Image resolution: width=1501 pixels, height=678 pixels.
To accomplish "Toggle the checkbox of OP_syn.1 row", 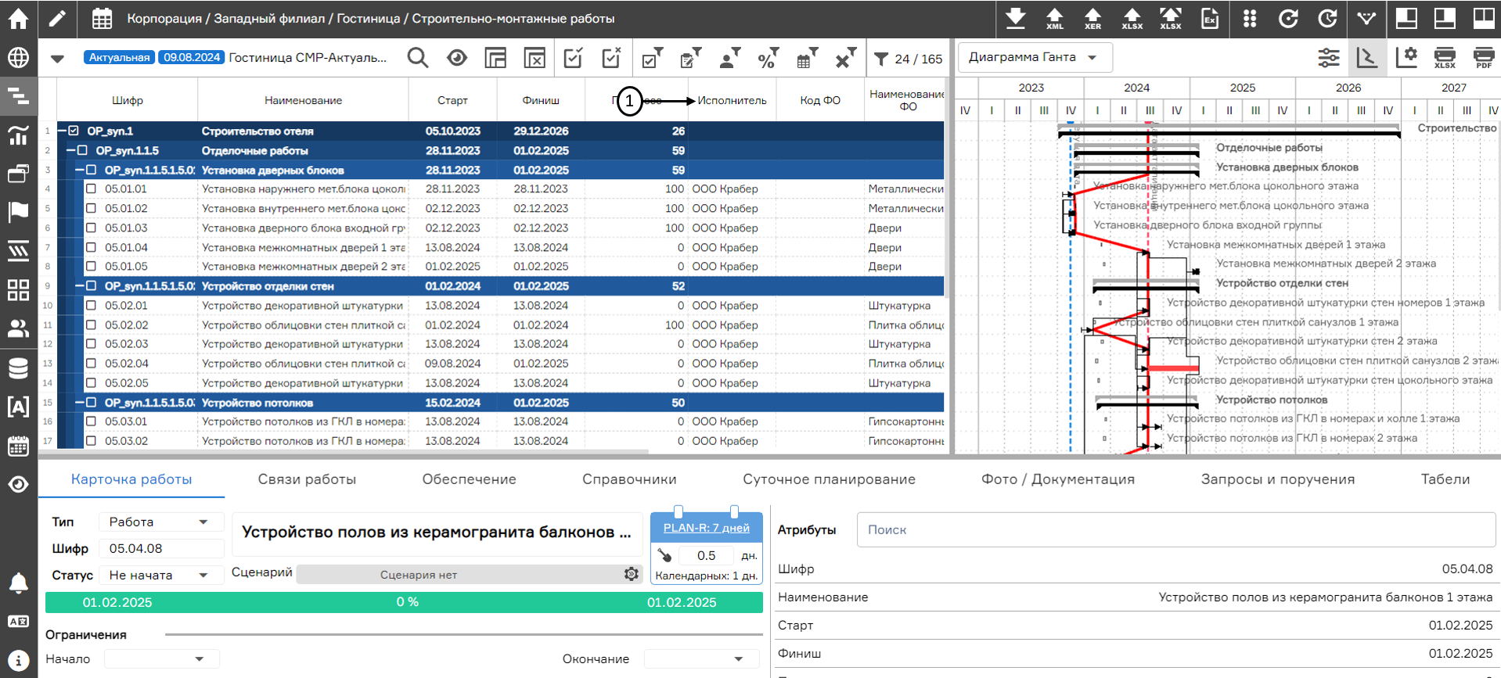I will (74, 131).
